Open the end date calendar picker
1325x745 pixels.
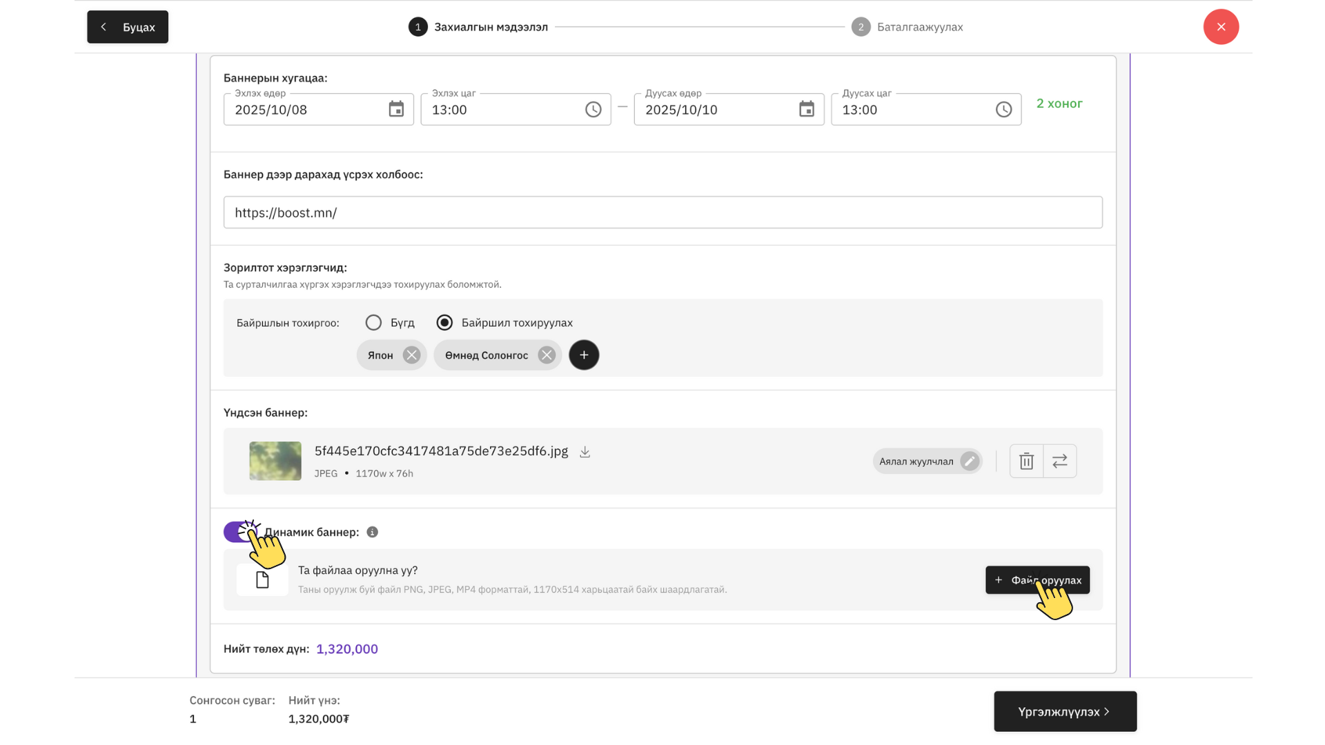coord(806,110)
